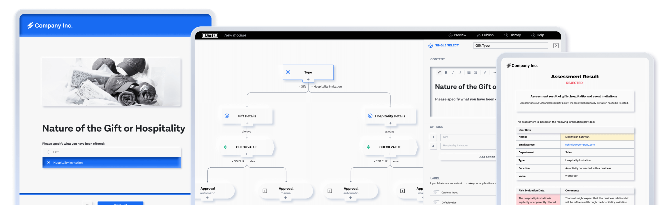Click the Company Inc. logo in blue header
The height and width of the screenshot is (205, 670).
[x=50, y=25]
